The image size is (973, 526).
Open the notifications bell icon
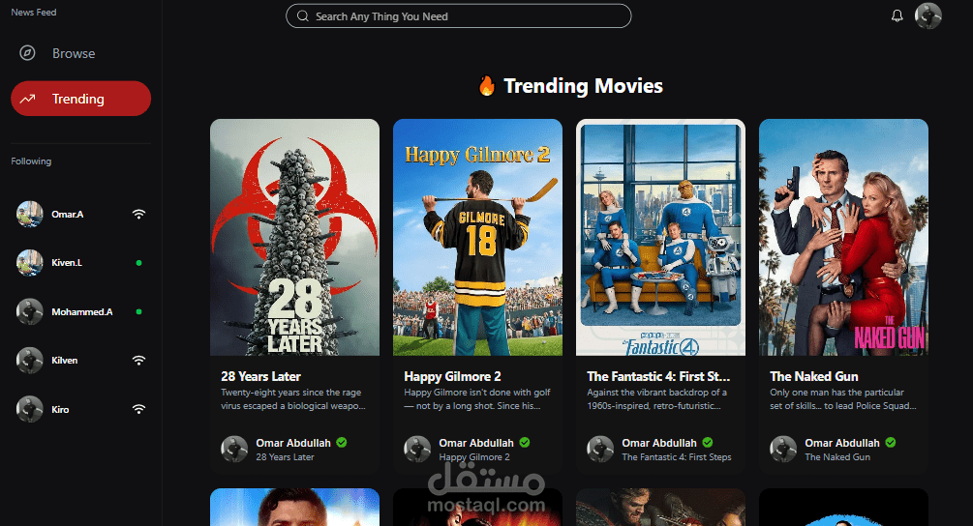[x=897, y=16]
